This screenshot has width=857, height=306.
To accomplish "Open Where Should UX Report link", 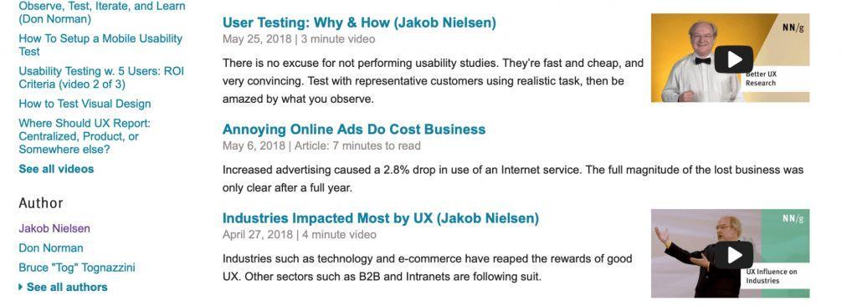I will (85, 136).
